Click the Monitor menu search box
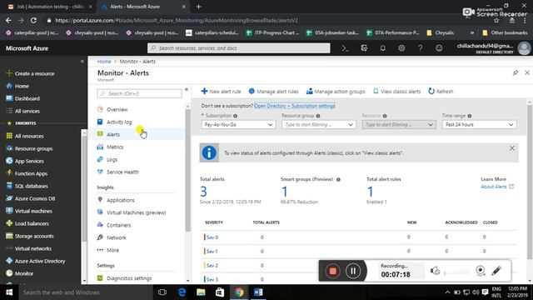The height and width of the screenshot is (300, 533). click(x=139, y=93)
